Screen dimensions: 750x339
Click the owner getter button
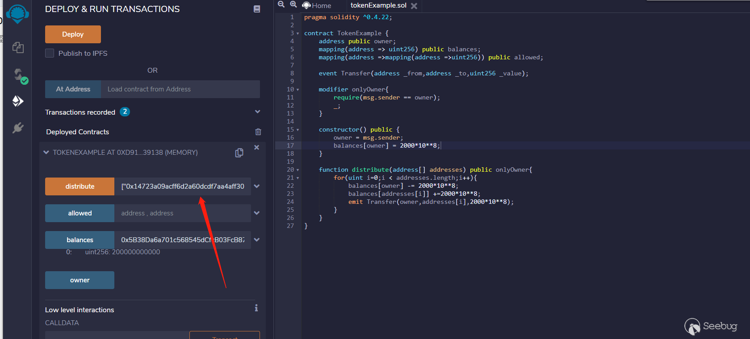80,280
